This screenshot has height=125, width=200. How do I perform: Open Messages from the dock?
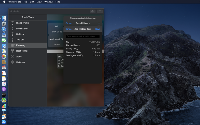click(4, 46)
